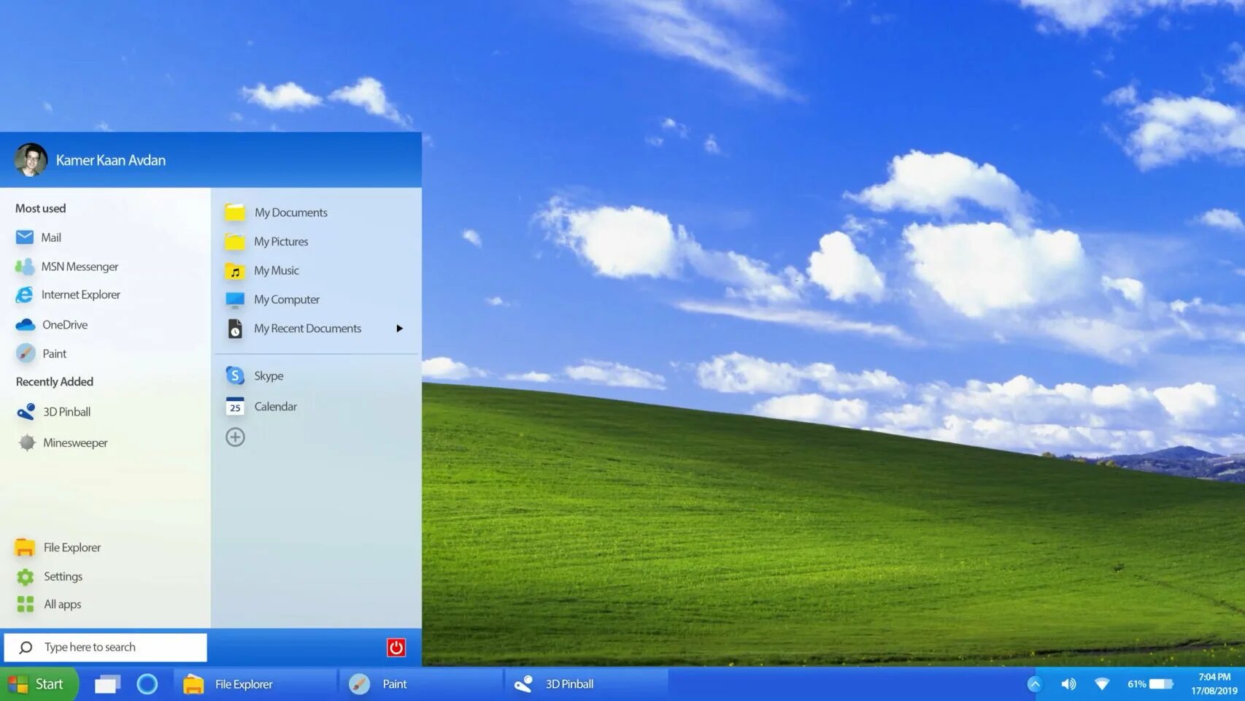Image resolution: width=1245 pixels, height=701 pixels.
Task: Toggle Wi-Fi from the system tray
Action: pyautogui.click(x=1102, y=683)
